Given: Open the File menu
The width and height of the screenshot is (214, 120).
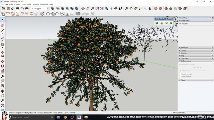Looking at the screenshot, I should (2, 5).
